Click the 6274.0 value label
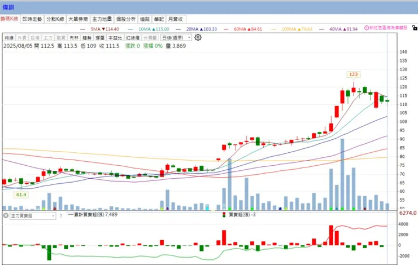 click(x=408, y=213)
